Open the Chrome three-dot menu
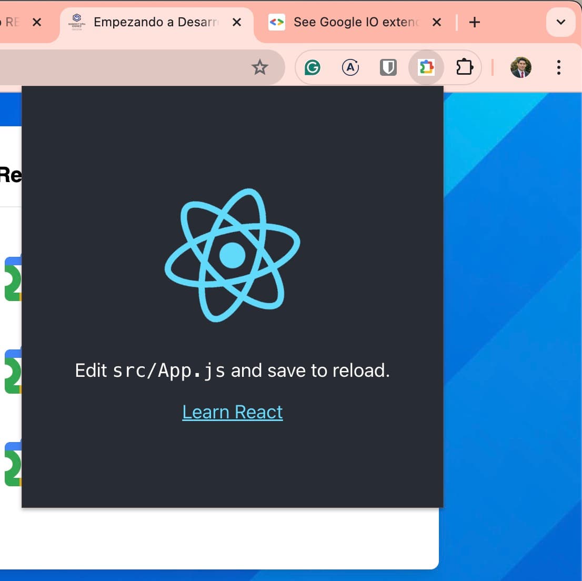Image resolution: width=582 pixels, height=581 pixels. tap(559, 67)
